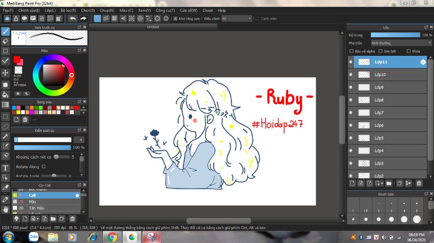The height and width of the screenshot is (243, 434).
Task: Click Khoảng cách nét cọ slider
Action: coord(62,157)
